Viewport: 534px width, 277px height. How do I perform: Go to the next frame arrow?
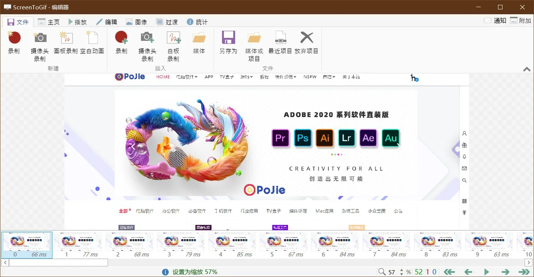506,272
